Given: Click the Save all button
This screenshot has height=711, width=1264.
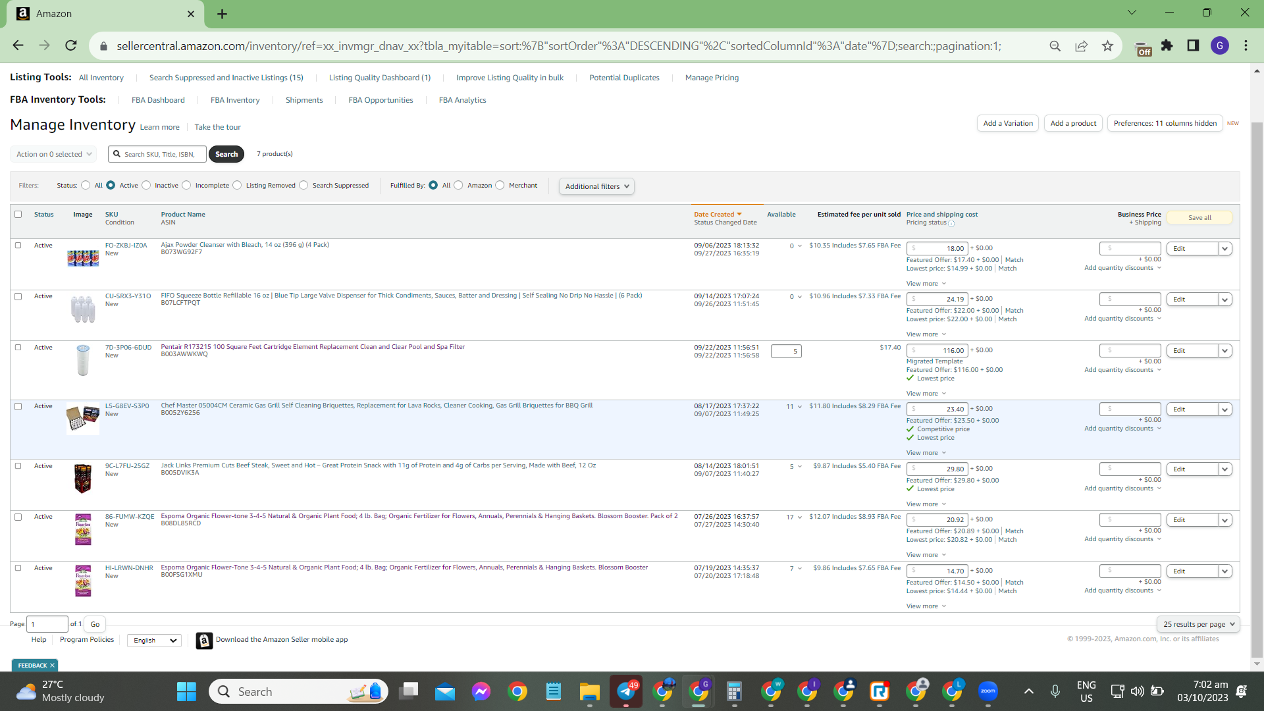Looking at the screenshot, I should click(x=1199, y=218).
